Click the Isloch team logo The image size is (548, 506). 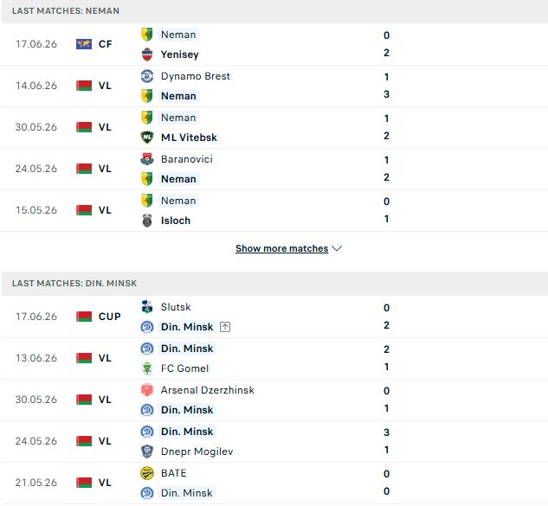click(x=147, y=221)
